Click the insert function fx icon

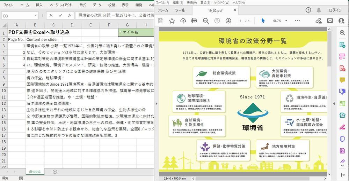pos(70,15)
